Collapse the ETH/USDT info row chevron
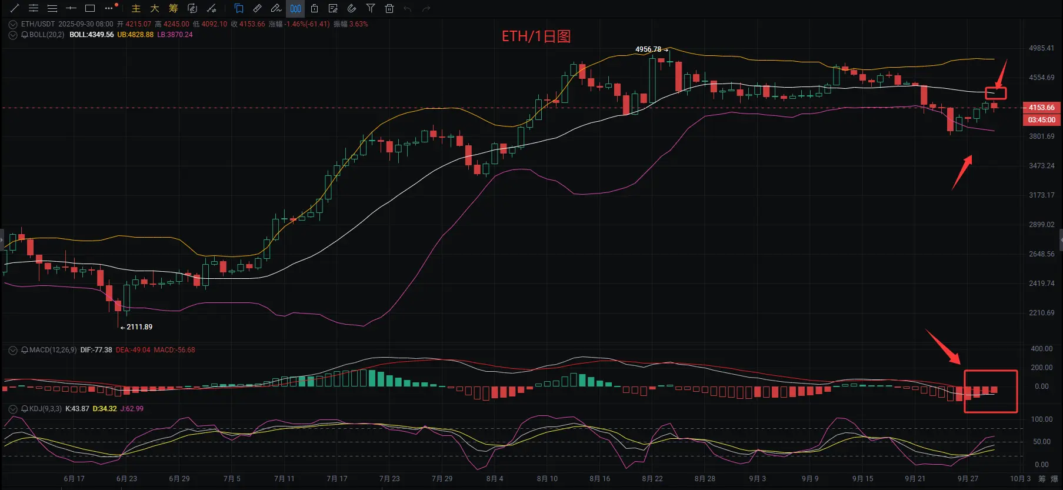The image size is (1063, 490). click(x=13, y=25)
